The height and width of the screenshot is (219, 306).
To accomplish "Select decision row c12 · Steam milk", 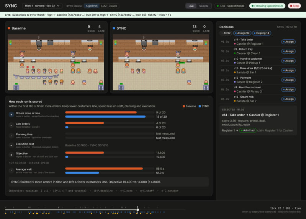I will pos(258,99).
